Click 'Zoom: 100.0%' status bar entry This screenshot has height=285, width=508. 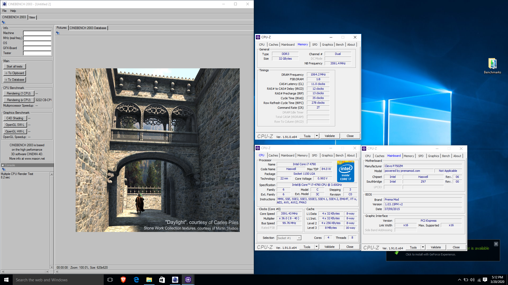point(79,268)
